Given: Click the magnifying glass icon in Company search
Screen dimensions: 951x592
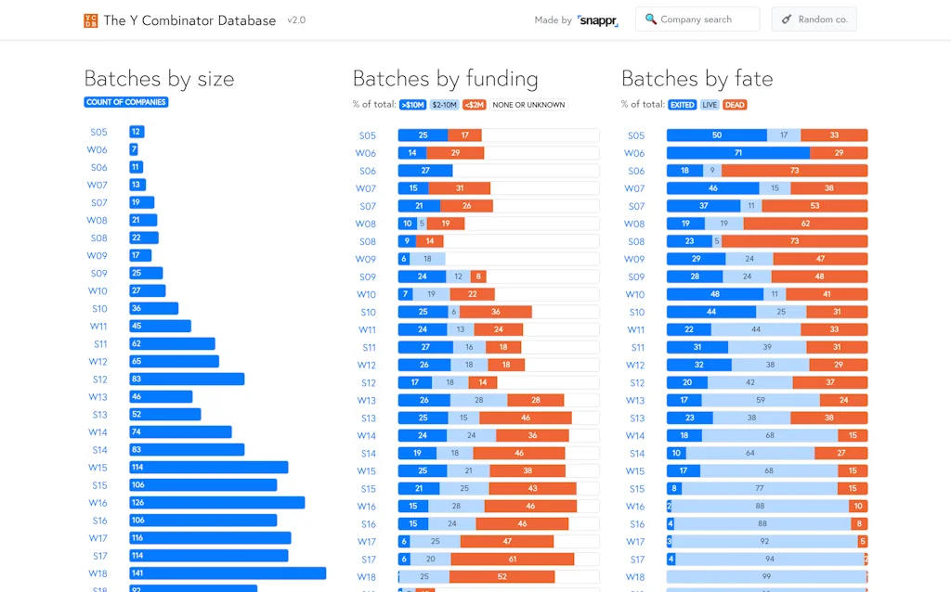Looking at the screenshot, I should [x=652, y=19].
